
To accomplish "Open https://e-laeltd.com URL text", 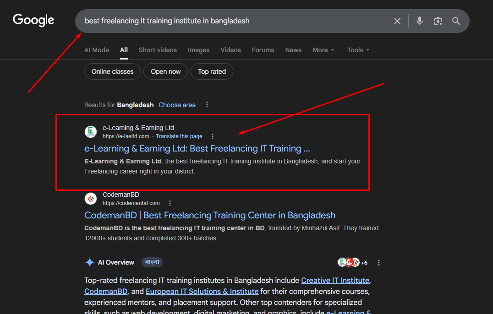I will [126, 136].
